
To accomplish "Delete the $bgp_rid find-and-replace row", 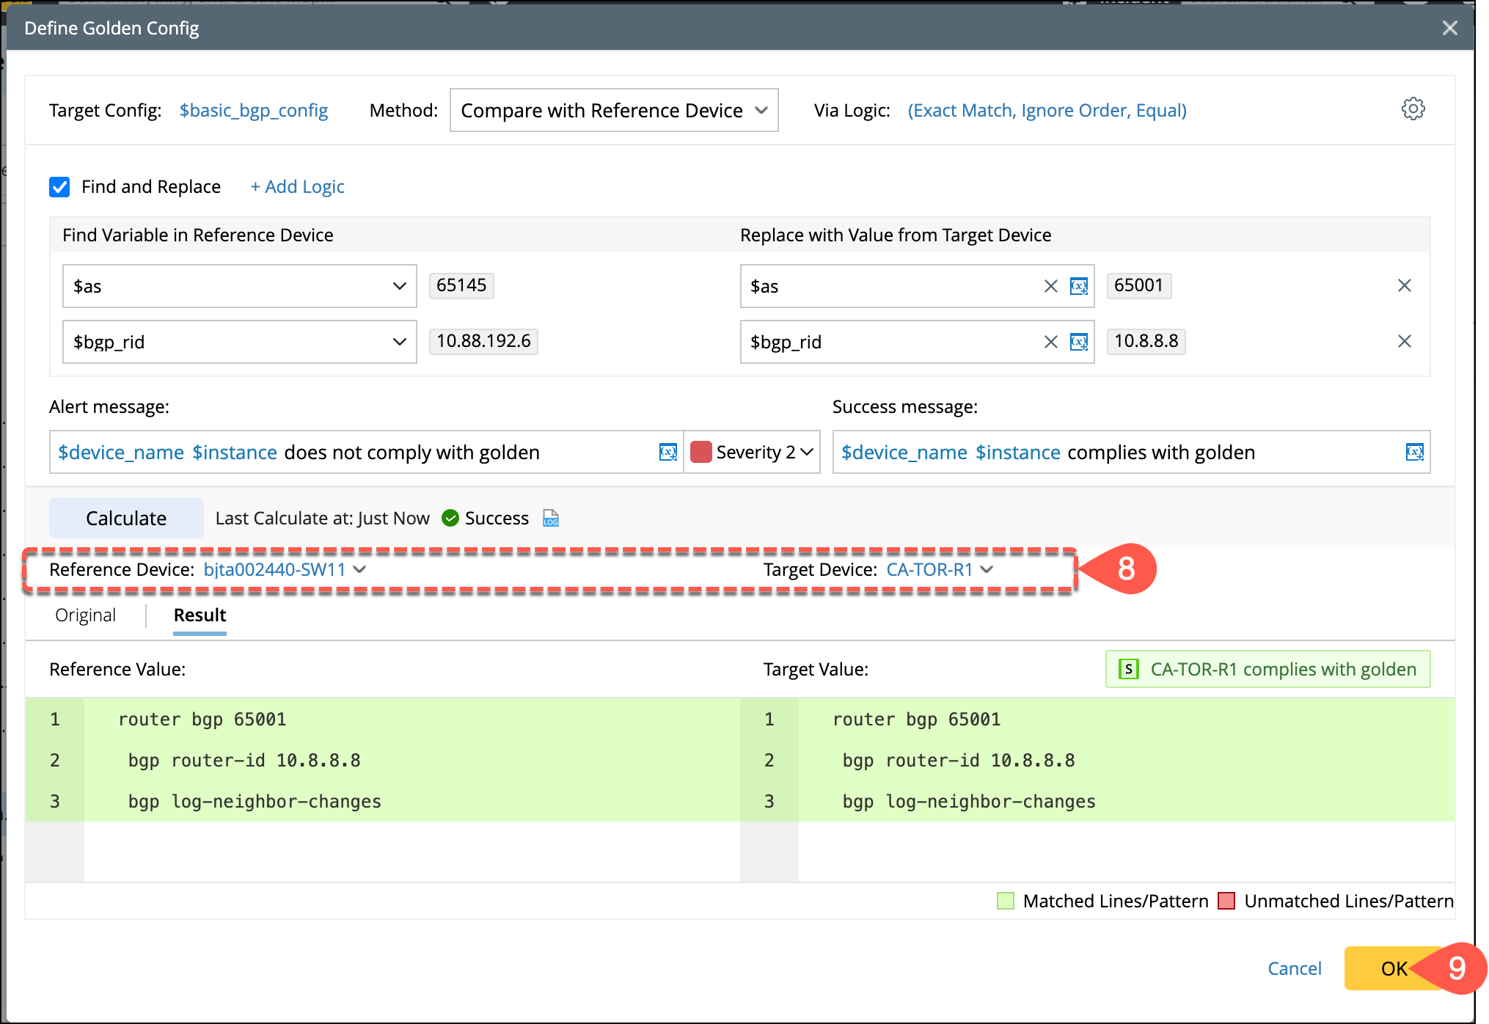I will (x=1404, y=341).
